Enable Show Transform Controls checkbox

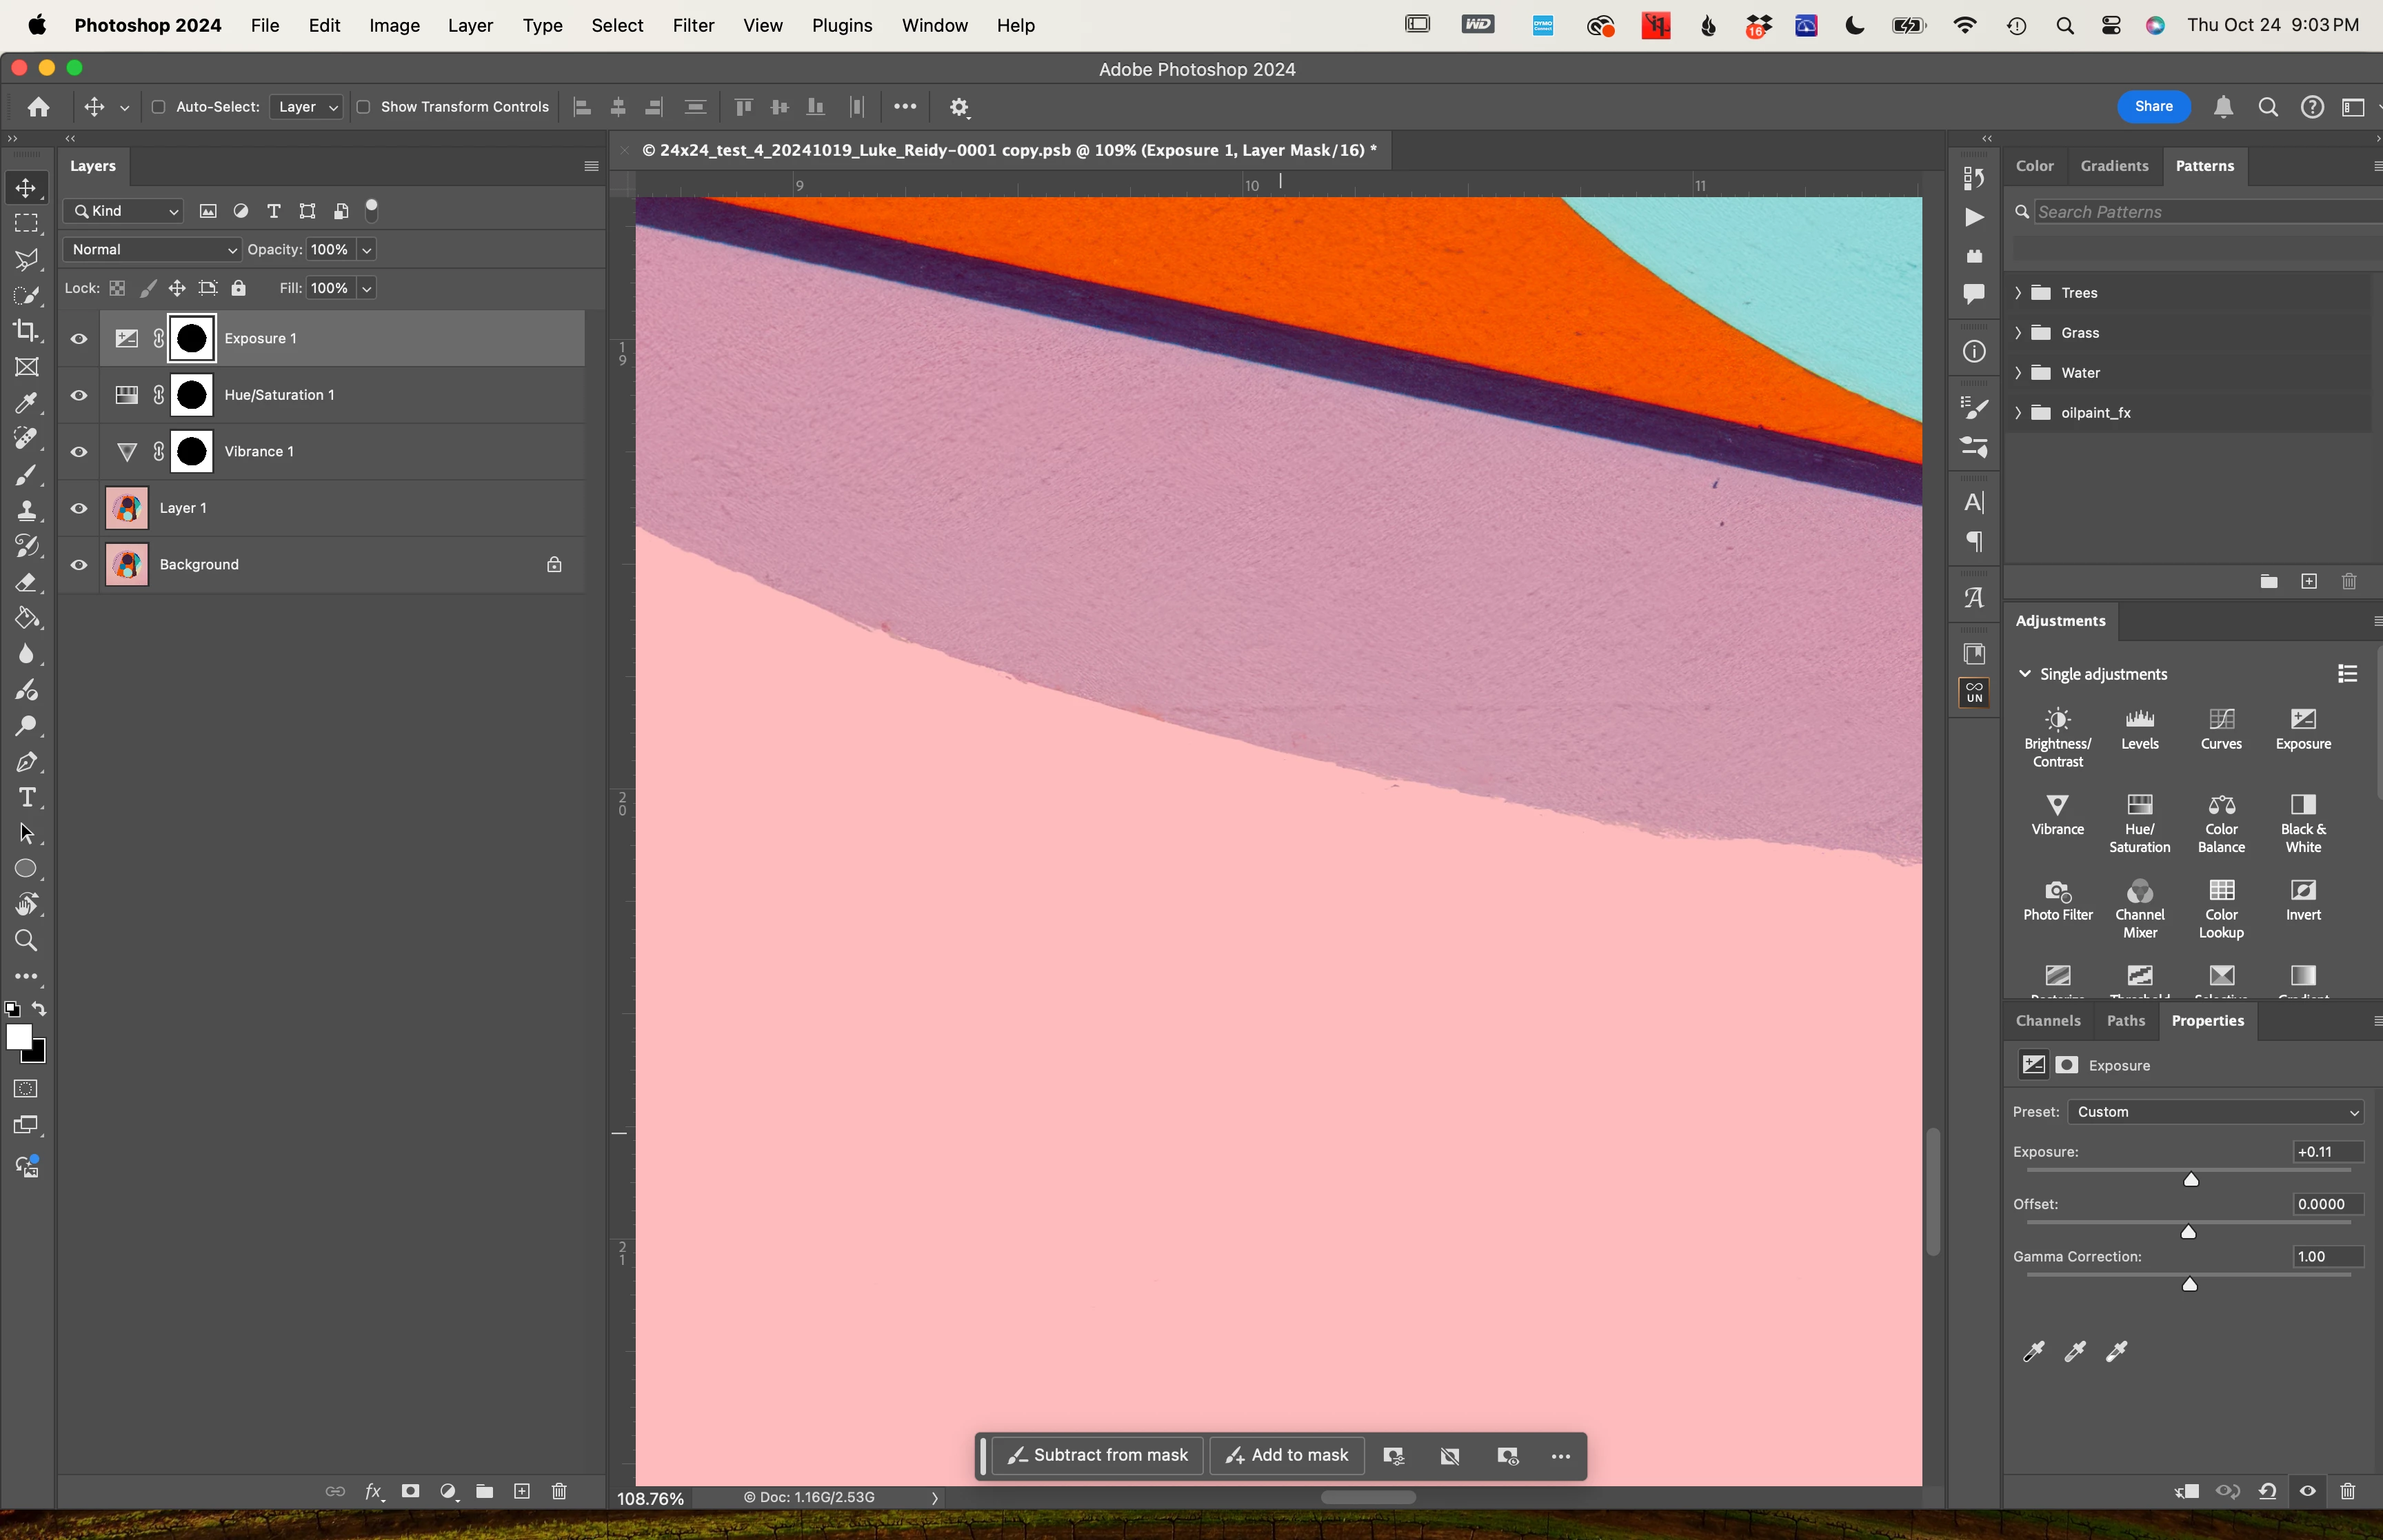tap(363, 107)
